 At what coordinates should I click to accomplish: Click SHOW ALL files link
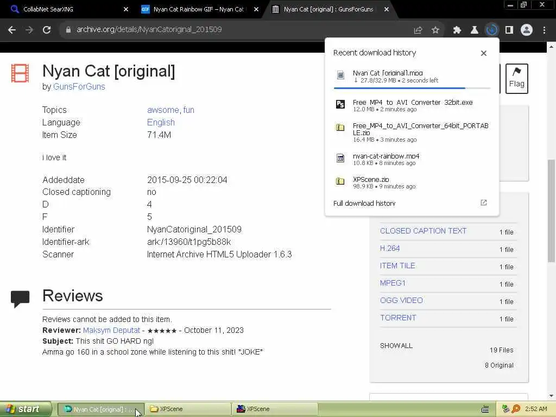tap(396, 346)
